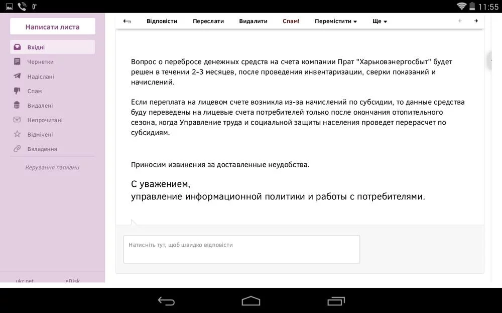Click the Непрочитані envelope icon
Viewport: 502px width, 313px height.
[x=17, y=120]
